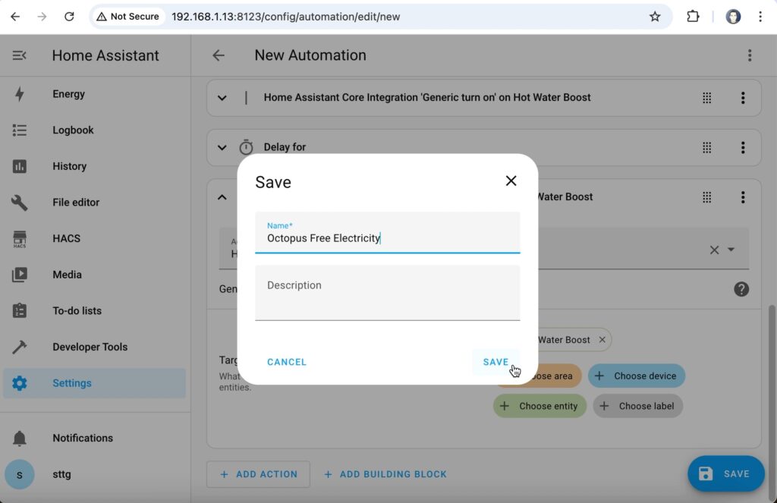The height and width of the screenshot is (503, 777).
Task: Open the Chrome profile avatar
Action: coord(733,17)
